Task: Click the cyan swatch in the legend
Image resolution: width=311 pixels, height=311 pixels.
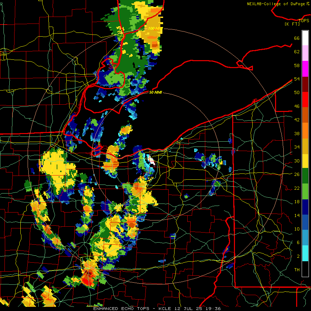Action: [305, 253]
